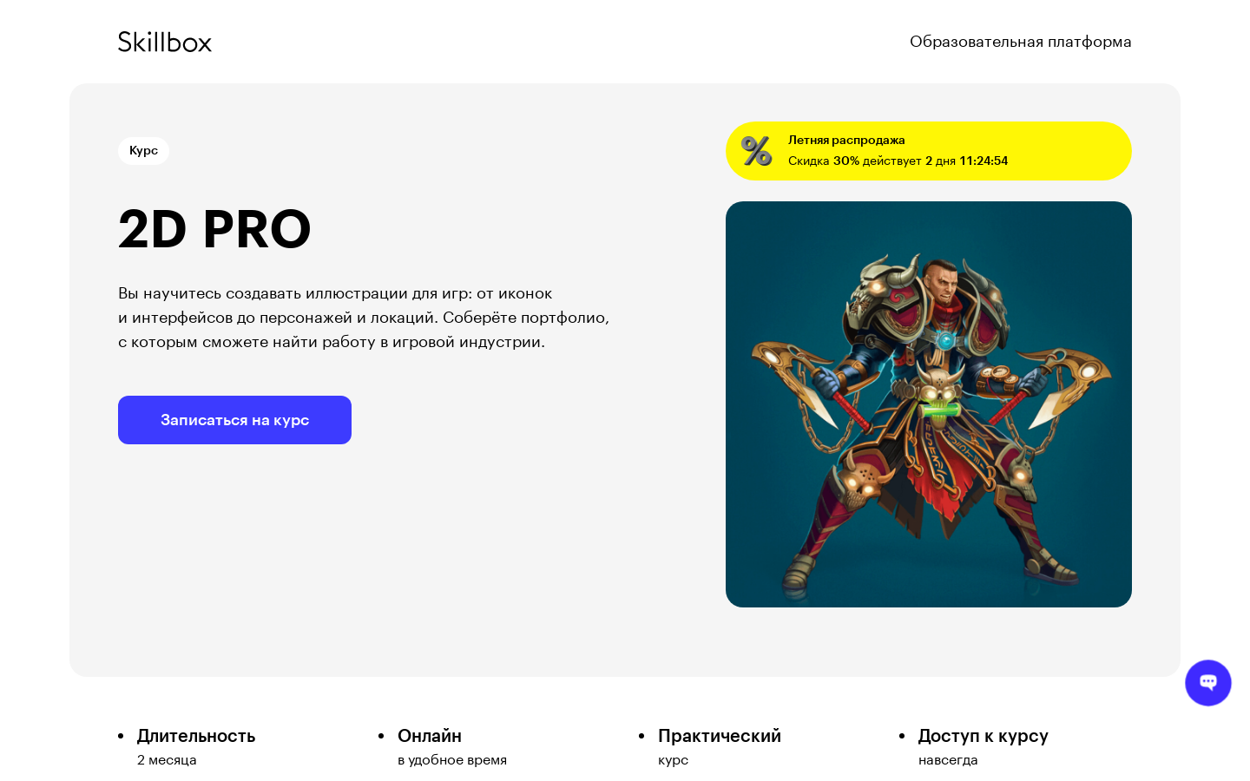Open the Летняя распродажа yellow banner
Screen dimensions: 1250x781
click(929, 151)
